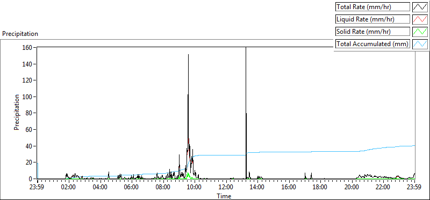Click the 40 y-axis tick label
Image resolution: width=430 pixels, height=200 pixels.
[30, 146]
